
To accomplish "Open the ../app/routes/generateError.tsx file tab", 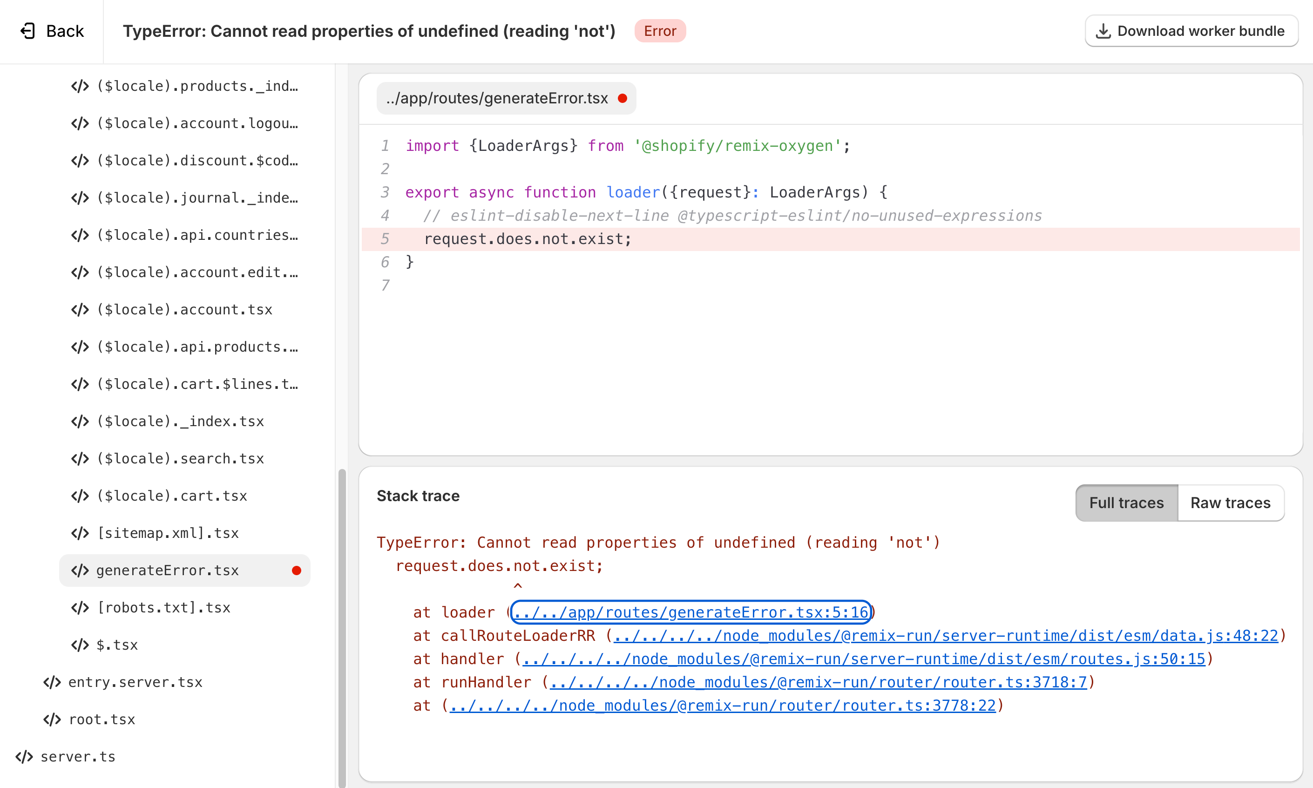I will pos(506,98).
